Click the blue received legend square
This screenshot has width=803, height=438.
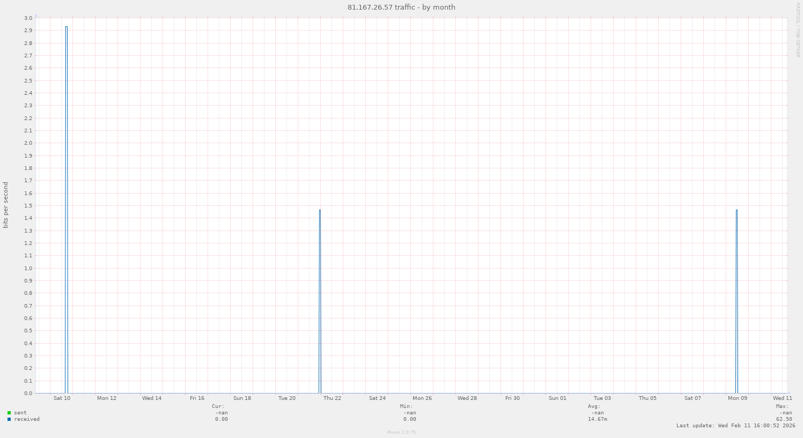[x=10, y=419]
